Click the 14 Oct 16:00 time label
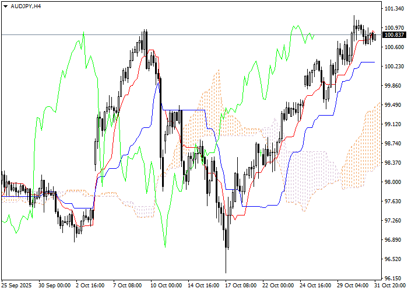The height and width of the screenshot is (292, 408). pyautogui.click(x=204, y=286)
